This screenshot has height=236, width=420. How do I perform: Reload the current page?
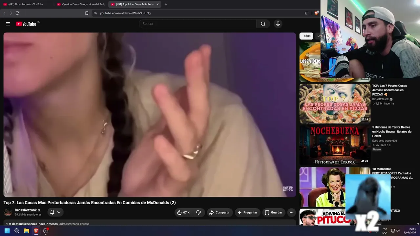(17, 13)
